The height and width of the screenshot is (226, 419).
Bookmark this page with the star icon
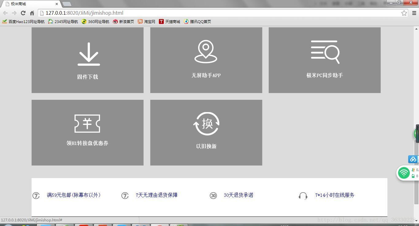[404, 13]
